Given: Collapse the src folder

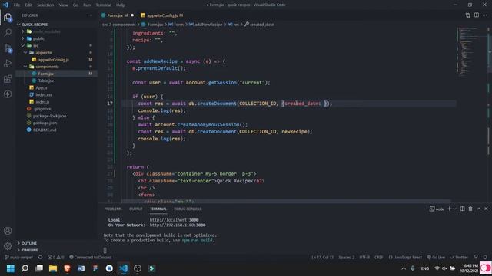Looking at the screenshot, I should (x=23, y=46).
